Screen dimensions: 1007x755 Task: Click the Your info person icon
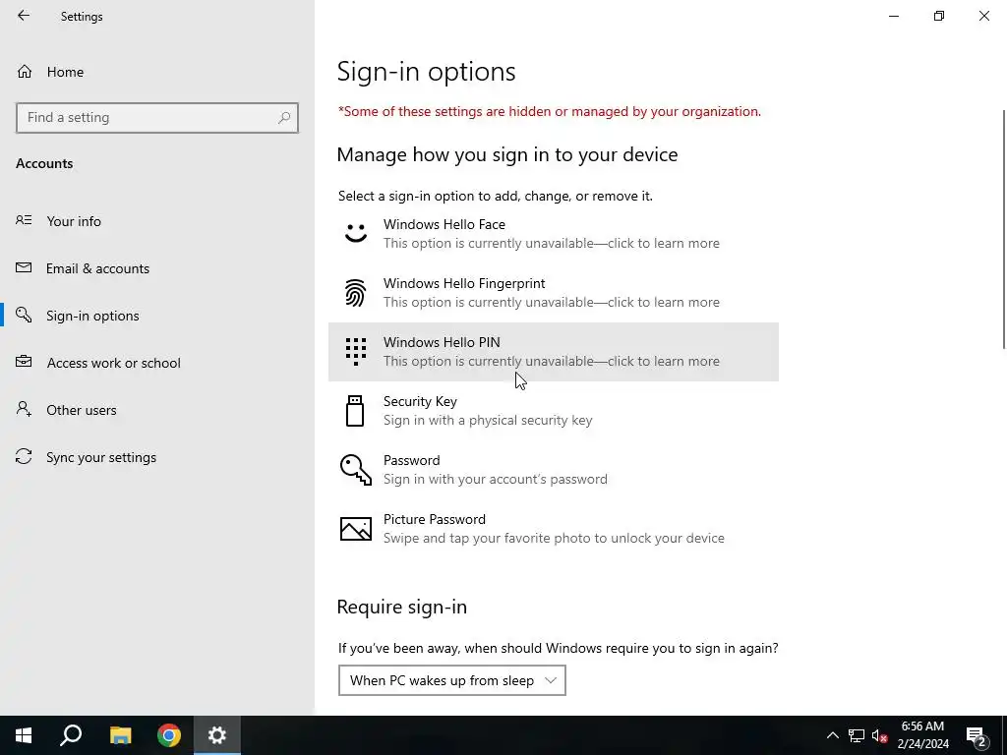24,220
